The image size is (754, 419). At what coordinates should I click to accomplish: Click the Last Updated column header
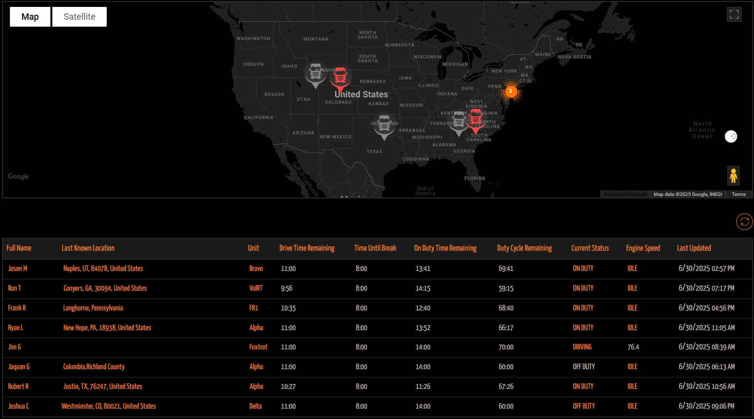click(x=693, y=248)
